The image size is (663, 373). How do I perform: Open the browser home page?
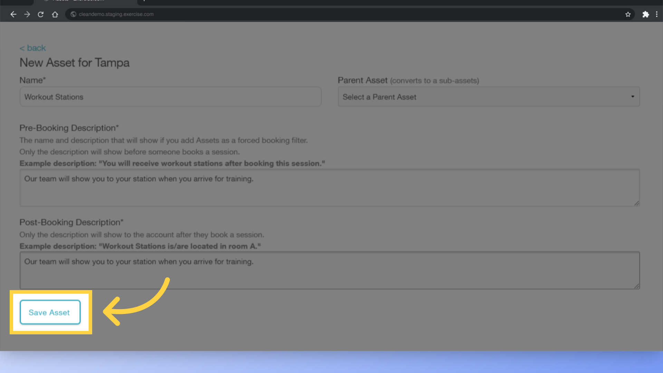[55, 14]
